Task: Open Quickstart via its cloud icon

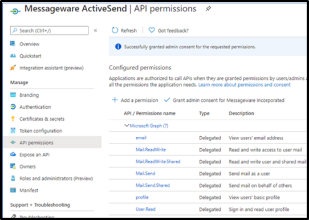Action: click(x=13, y=56)
